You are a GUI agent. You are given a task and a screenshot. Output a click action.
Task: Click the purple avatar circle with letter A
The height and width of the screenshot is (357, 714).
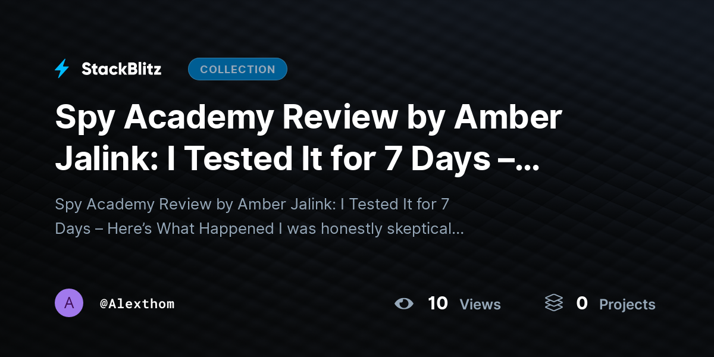click(69, 303)
